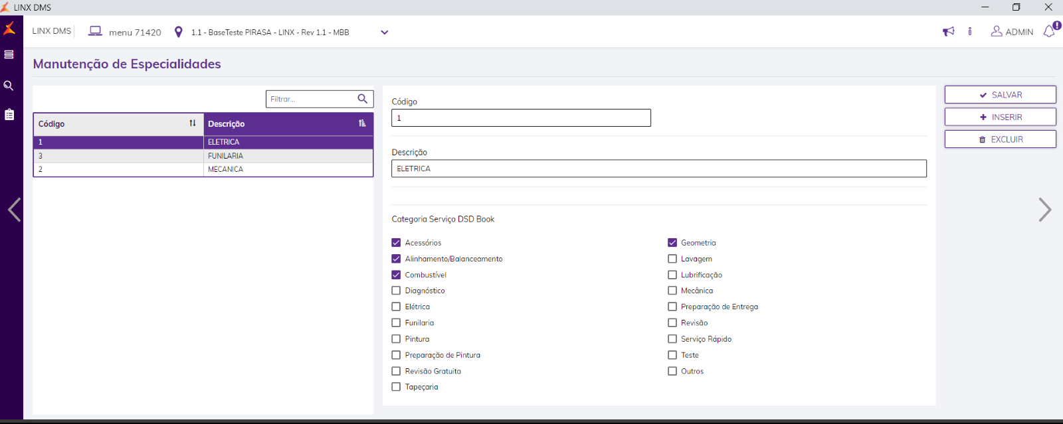
Task: Select the FUNILARIA row in table
Action: pos(226,156)
